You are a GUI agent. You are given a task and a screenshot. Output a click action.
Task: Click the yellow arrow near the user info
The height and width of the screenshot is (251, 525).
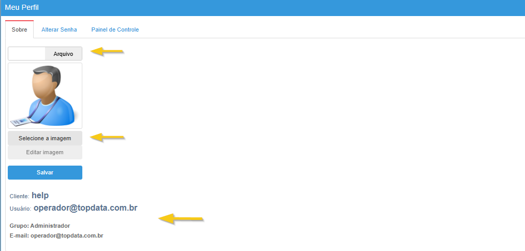pos(181,219)
